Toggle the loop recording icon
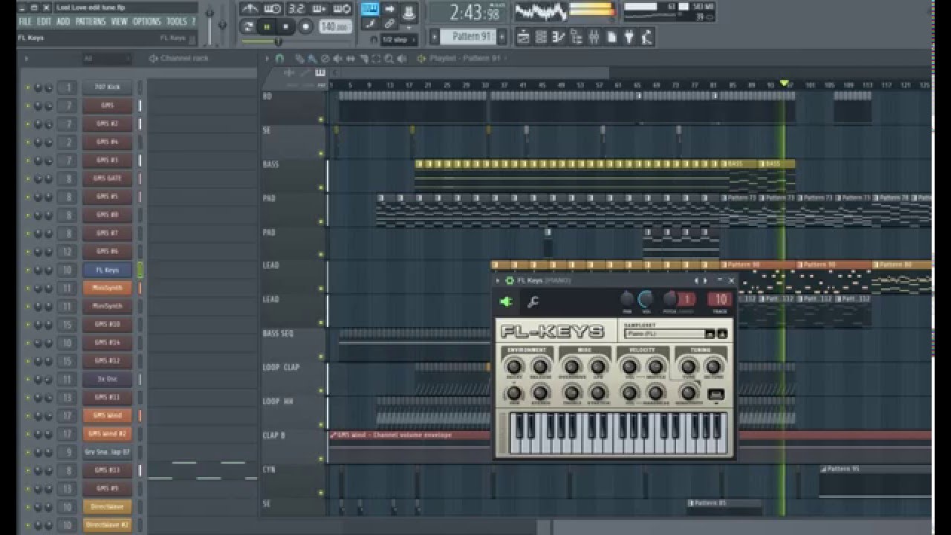This screenshot has height=535, width=951. pos(342,9)
